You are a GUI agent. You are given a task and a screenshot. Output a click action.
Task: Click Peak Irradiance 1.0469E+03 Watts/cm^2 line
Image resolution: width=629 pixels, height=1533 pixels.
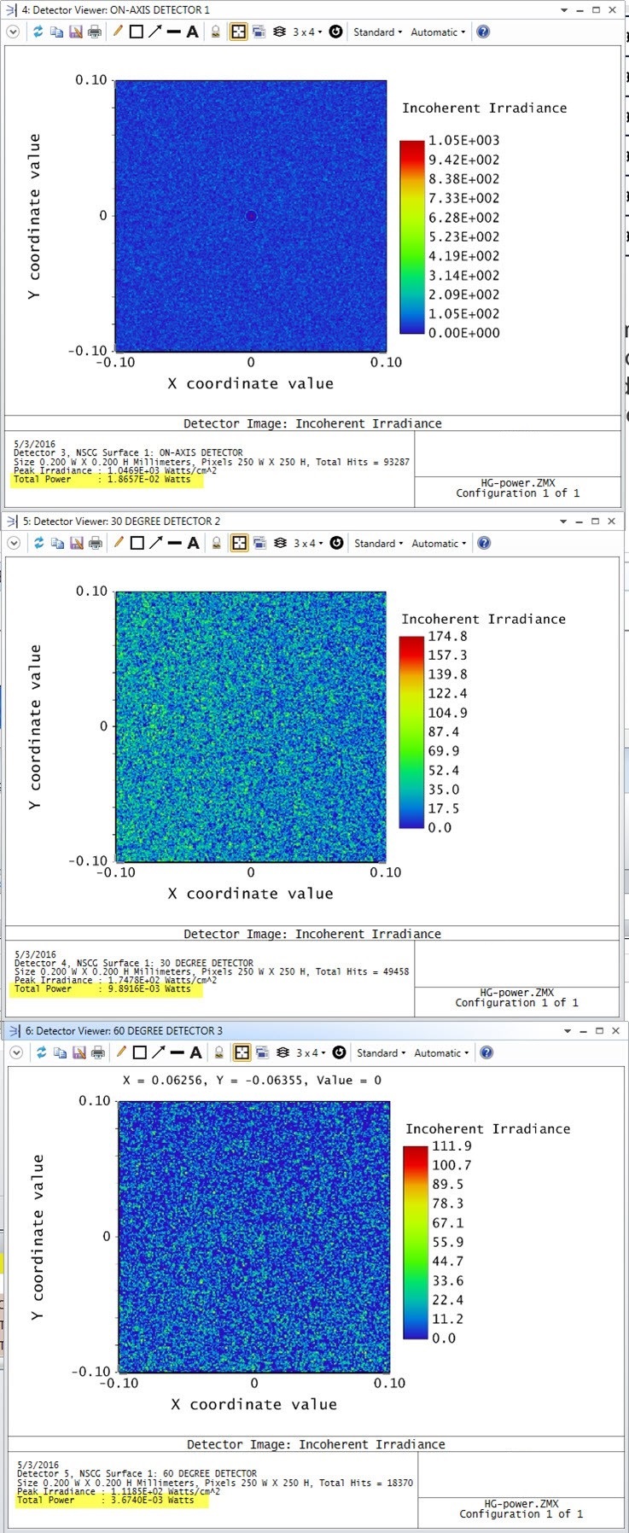[x=115, y=470]
